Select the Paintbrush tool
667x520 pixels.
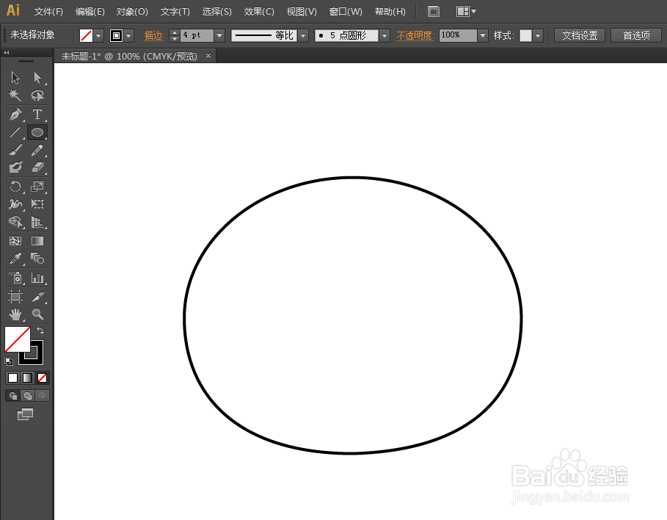(15, 150)
